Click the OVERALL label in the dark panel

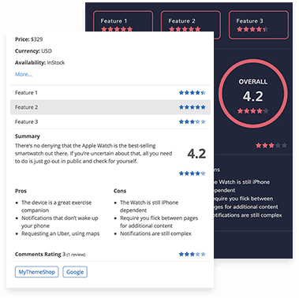[x=253, y=82]
